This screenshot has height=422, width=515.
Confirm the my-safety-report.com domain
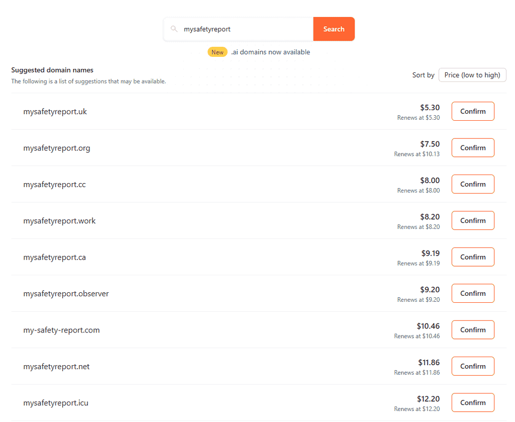(472, 330)
